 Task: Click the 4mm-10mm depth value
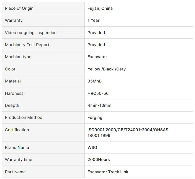click(100, 105)
